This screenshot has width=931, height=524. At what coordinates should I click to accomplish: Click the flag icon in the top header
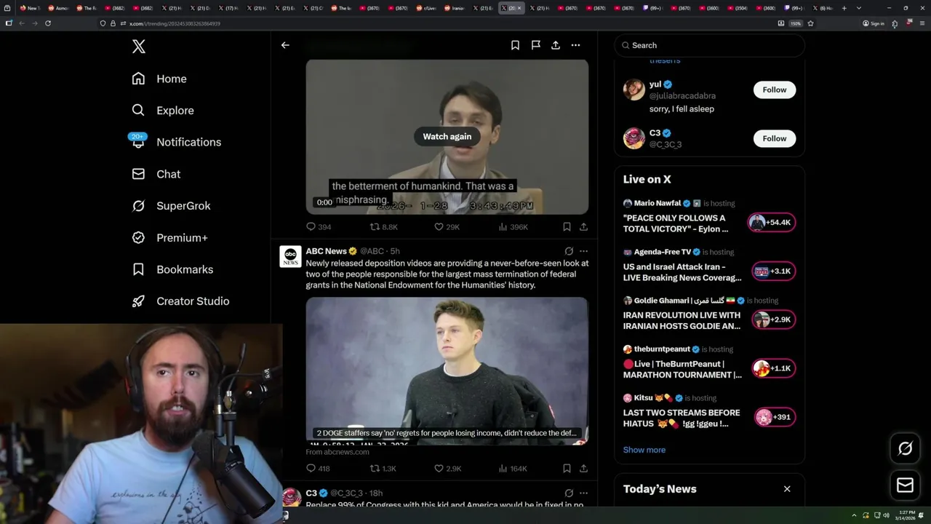[x=535, y=45]
